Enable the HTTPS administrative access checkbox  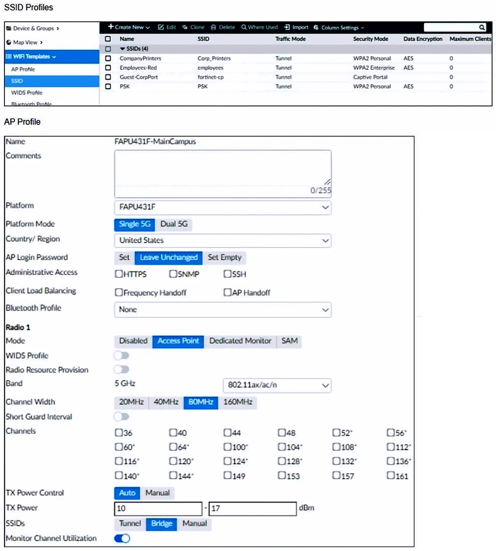tap(119, 274)
